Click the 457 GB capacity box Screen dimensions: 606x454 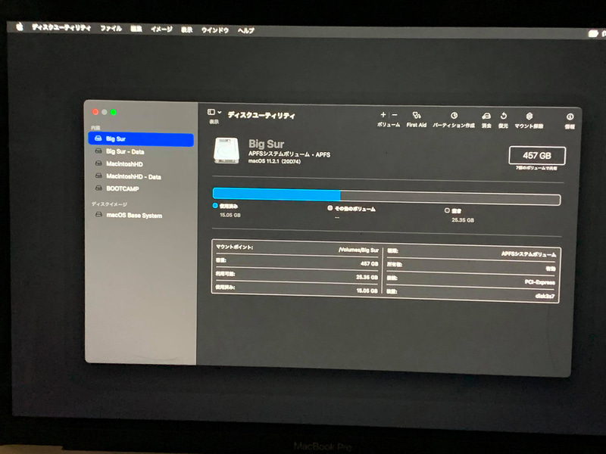[x=537, y=156]
